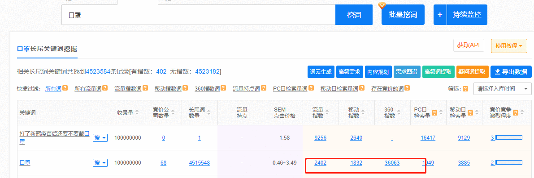534x178 pixels.
Task: Click the 持续监控 button
Action: point(467,15)
